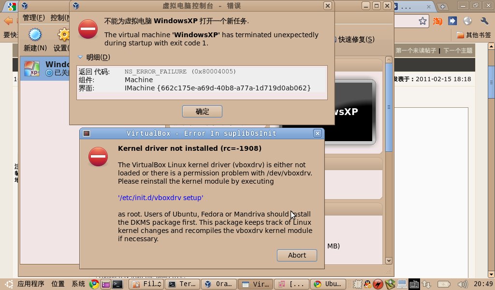Click the network connection tray icon

coord(426,284)
